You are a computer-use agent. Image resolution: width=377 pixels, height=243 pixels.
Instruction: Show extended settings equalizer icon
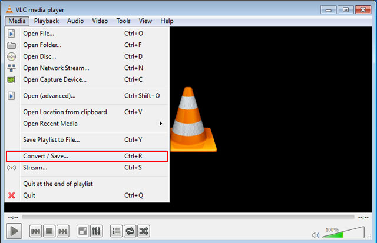pos(97,231)
